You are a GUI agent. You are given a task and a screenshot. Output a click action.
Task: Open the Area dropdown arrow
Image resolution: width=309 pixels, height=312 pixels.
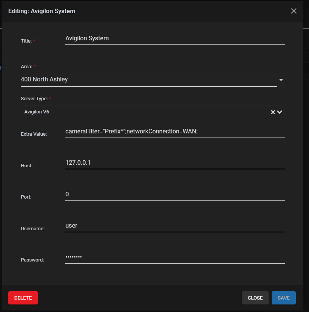click(281, 80)
